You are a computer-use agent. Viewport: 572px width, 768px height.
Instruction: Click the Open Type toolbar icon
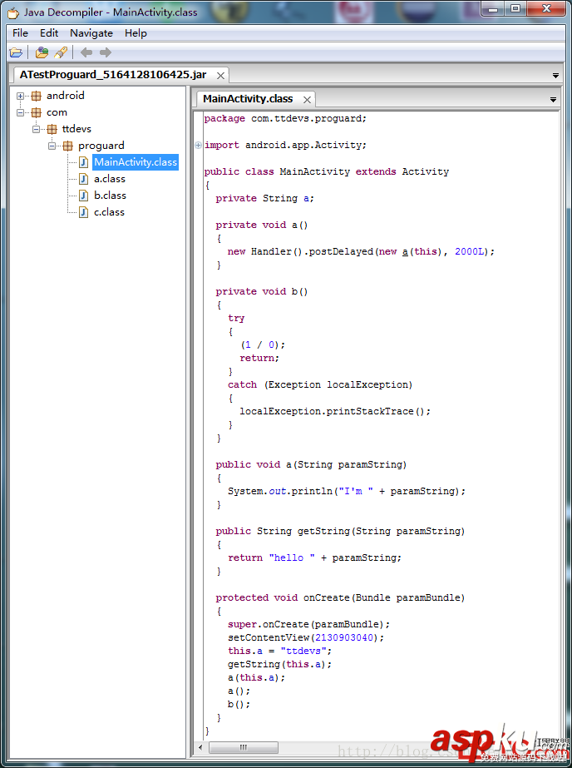tap(42, 52)
